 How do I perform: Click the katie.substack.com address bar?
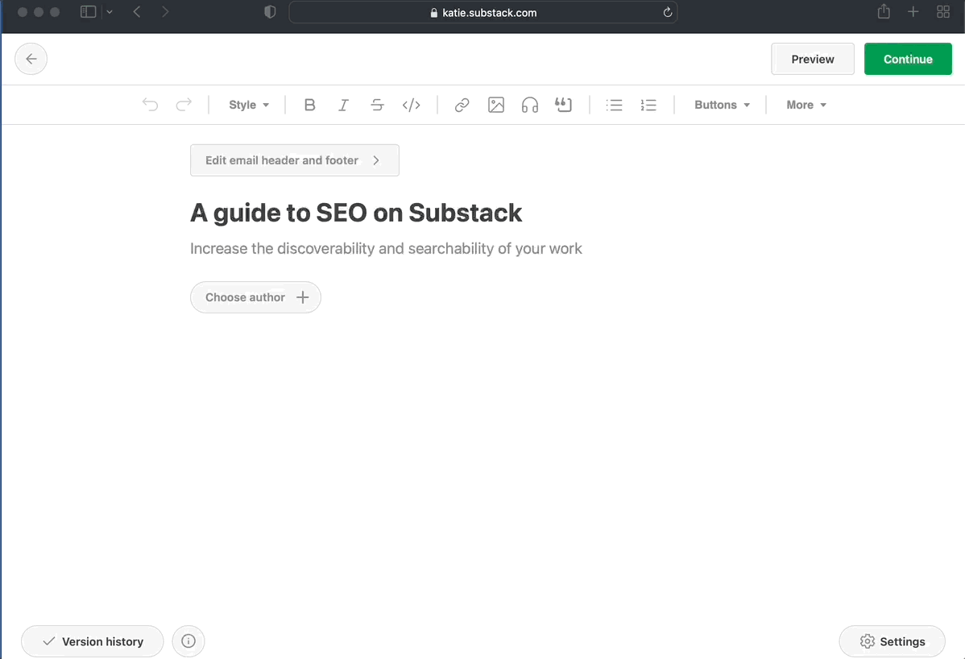[x=483, y=12]
